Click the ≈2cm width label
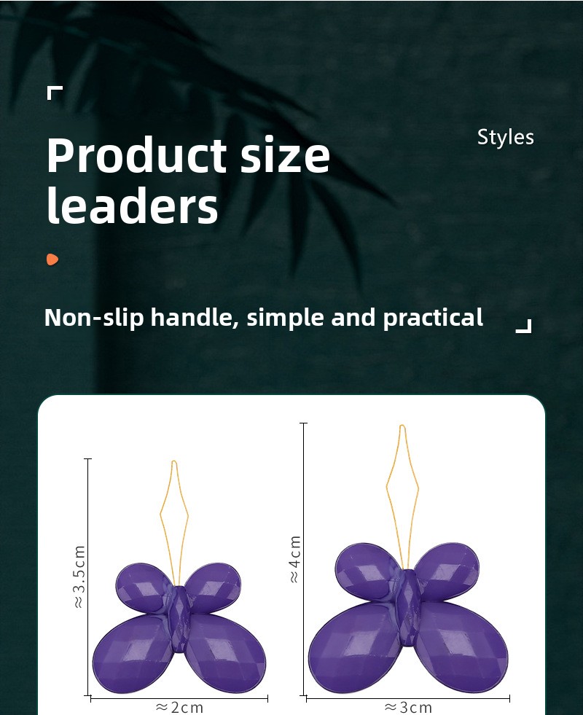The height and width of the screenshot is (715, 583). pyautogui.click(x=179, y=708)
